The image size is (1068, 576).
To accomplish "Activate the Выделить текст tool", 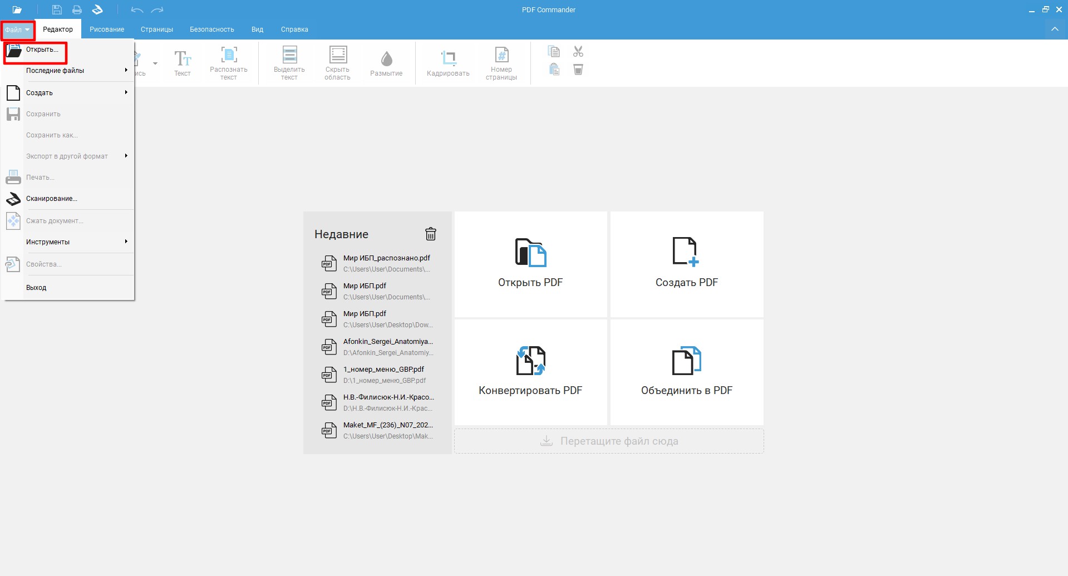I will pyautogui.click(x=289, y=63).
